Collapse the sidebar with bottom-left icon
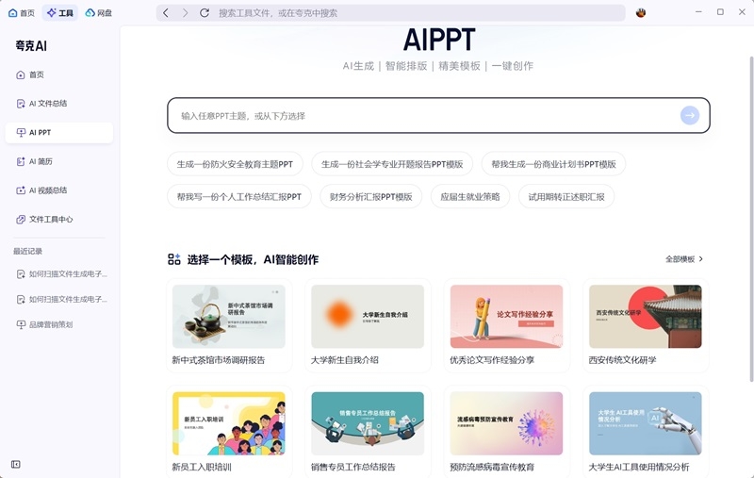The image size is (754, 478). 15,464
